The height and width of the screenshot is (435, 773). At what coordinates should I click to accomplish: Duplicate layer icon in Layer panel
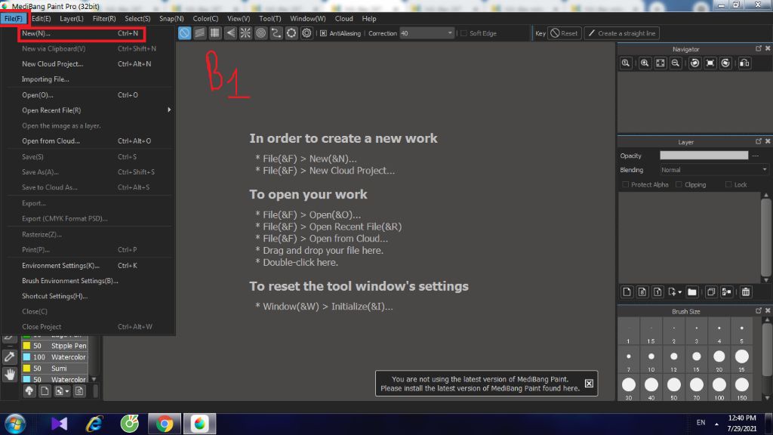tap(711, 292)
